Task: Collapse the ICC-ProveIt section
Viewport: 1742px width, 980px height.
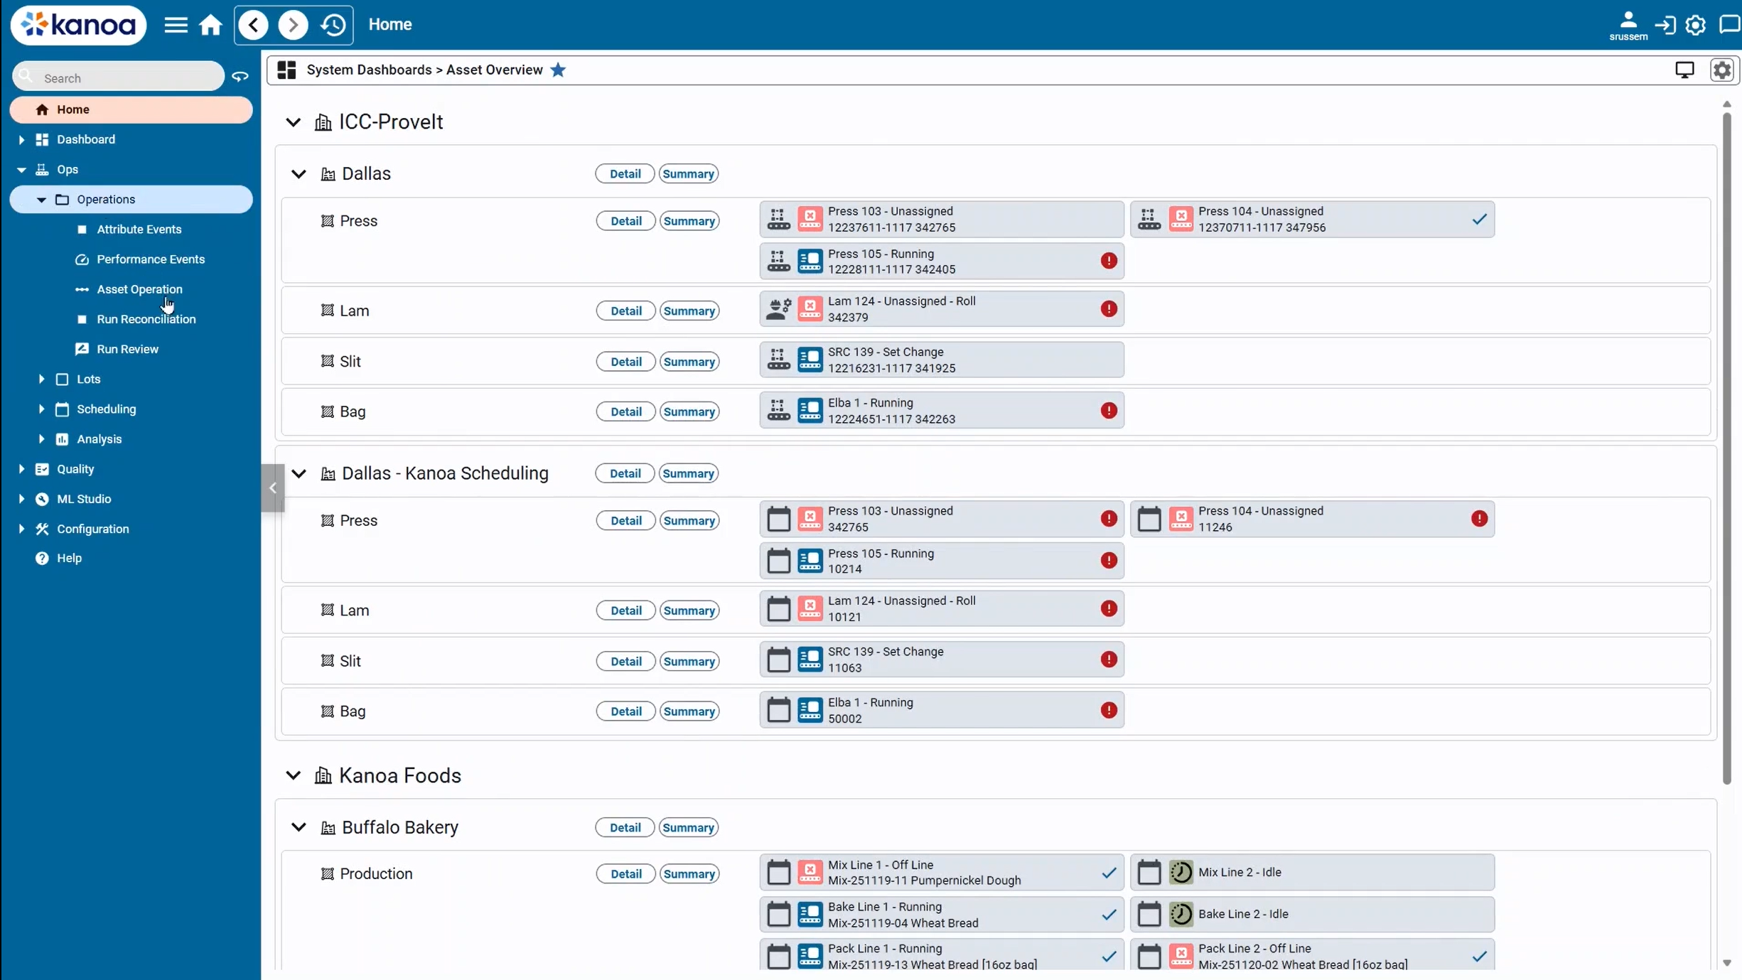Action: [293, 122]
